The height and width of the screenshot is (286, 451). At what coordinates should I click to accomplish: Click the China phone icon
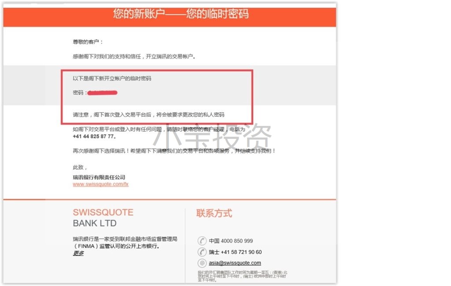point(202,241)
